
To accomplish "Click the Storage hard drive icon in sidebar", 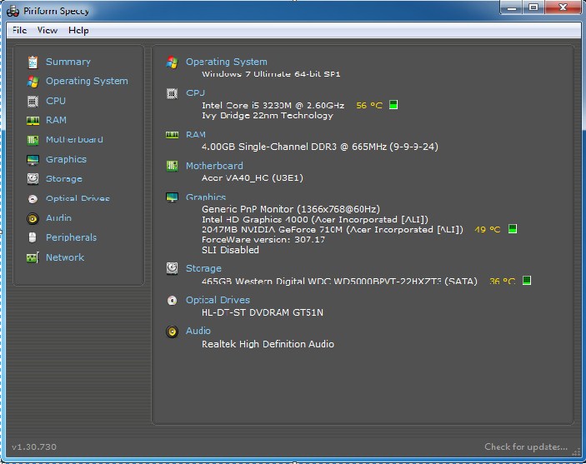I will coord(33,179).
